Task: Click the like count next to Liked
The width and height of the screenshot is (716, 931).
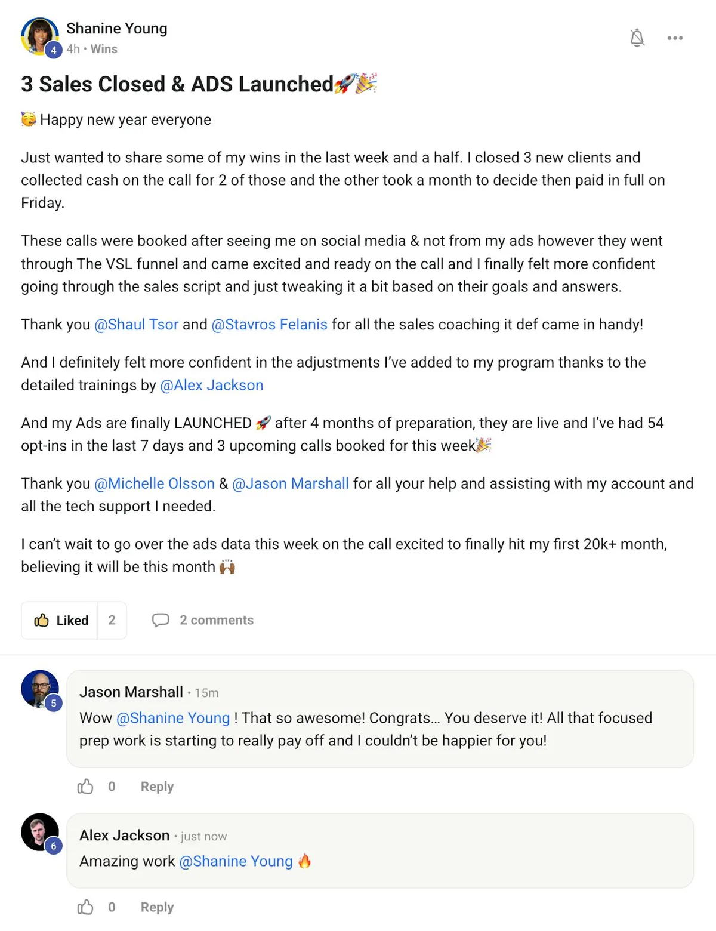Action: point(112,620)
